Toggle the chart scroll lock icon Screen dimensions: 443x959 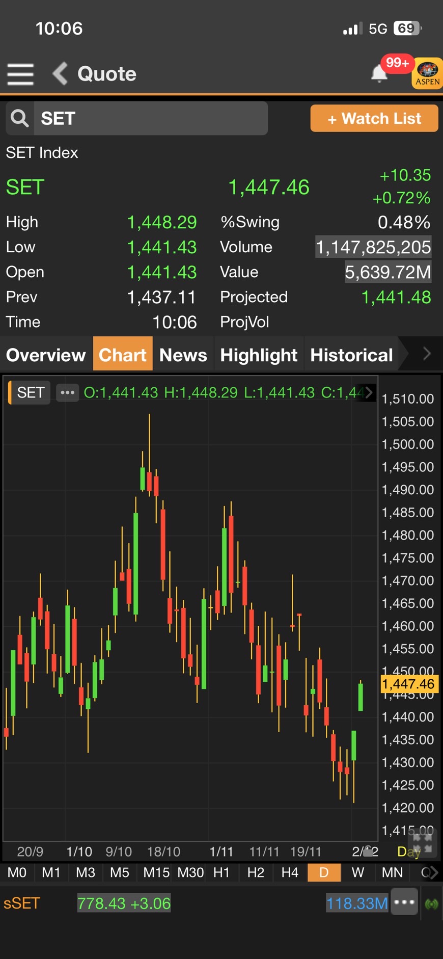pos(368,850)
